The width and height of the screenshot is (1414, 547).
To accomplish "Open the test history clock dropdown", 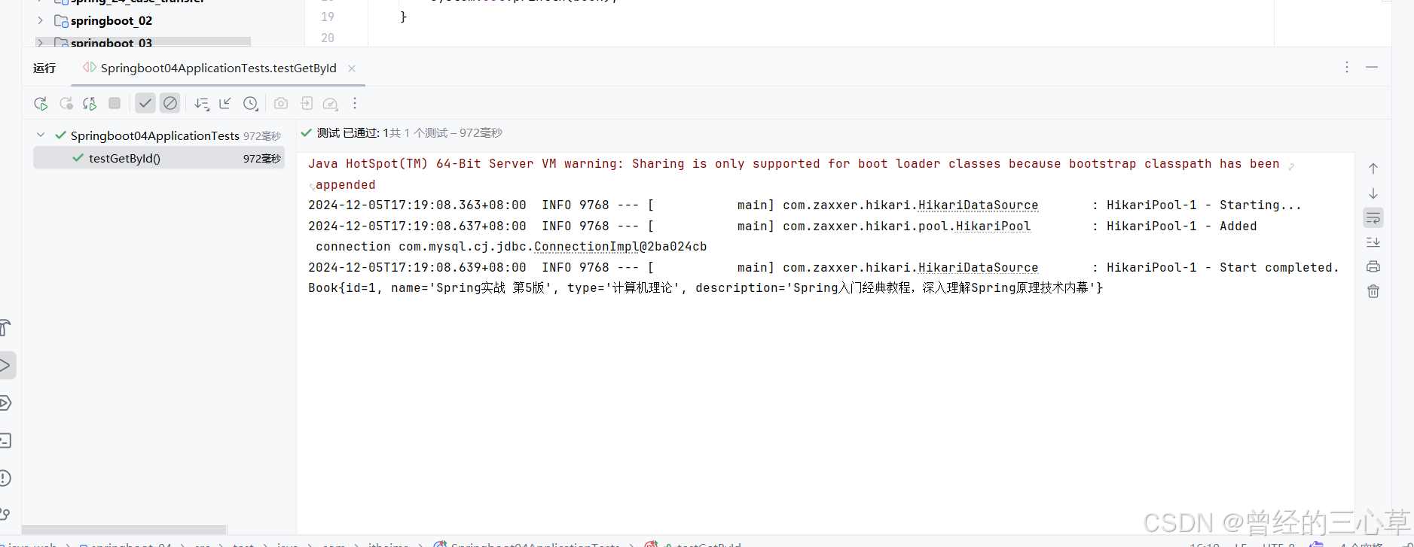I will pos(251,104).
